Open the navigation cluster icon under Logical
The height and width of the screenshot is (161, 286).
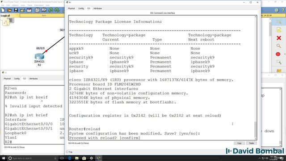(6, 22)
